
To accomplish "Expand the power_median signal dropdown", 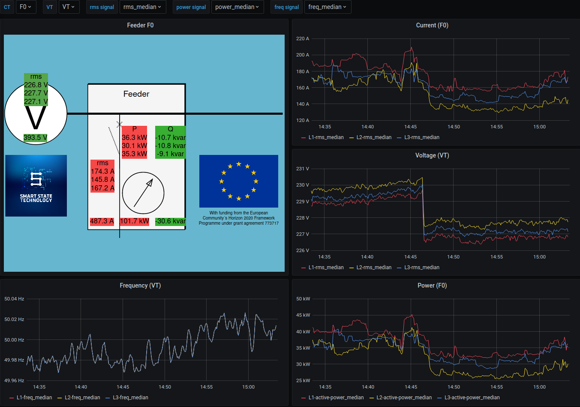I will pyautogui.click(x=237, y=7).
